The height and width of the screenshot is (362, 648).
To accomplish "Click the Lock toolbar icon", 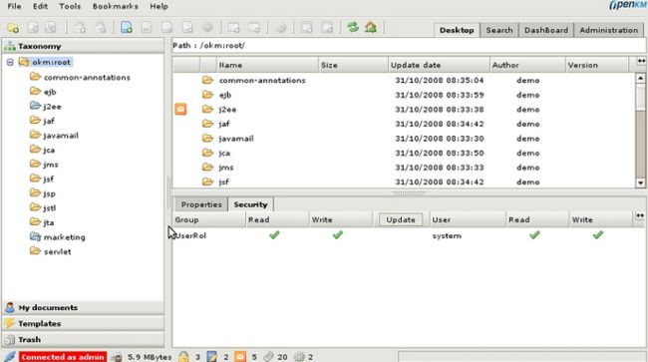I will tap(80, 28).
